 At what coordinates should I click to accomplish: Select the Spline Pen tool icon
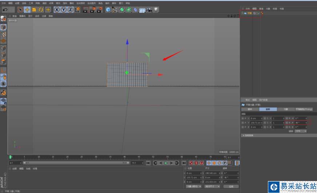(x=115, y=9)
